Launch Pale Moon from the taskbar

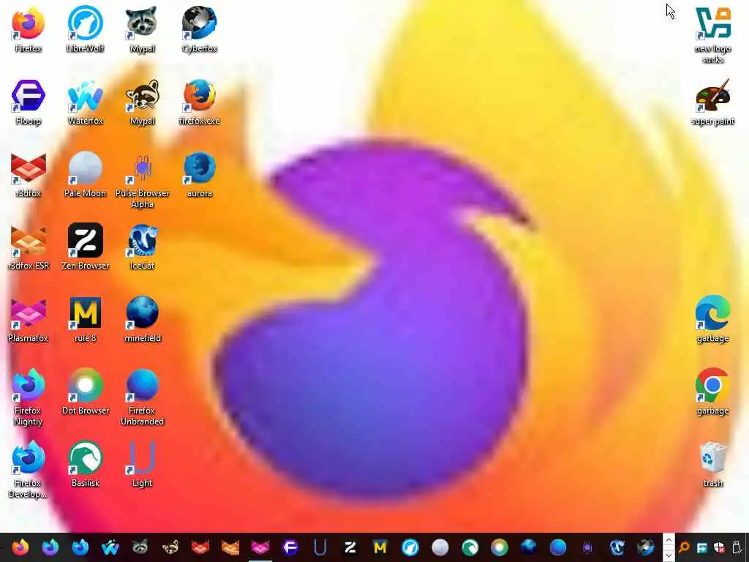pyautogui.click(x=440, y=547)
